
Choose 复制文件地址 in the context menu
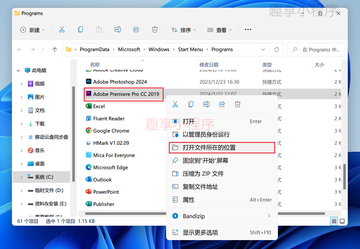click(x=222, y=187)
